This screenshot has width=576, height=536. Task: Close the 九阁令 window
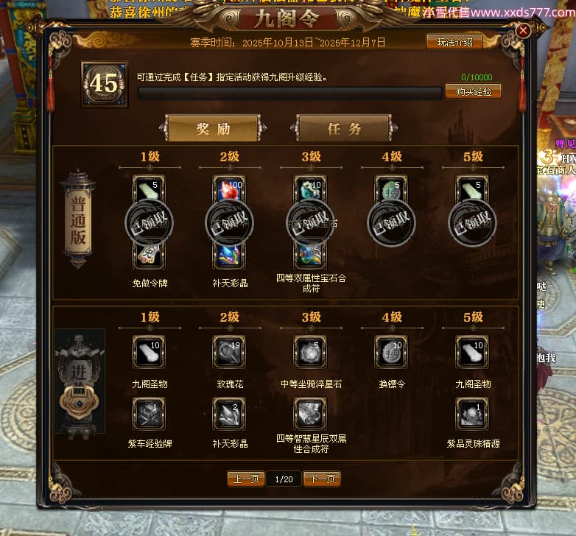[523, 30]
